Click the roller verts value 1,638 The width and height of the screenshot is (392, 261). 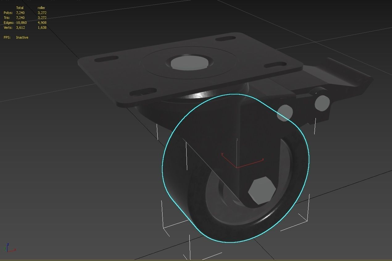[x=42, y=27]
